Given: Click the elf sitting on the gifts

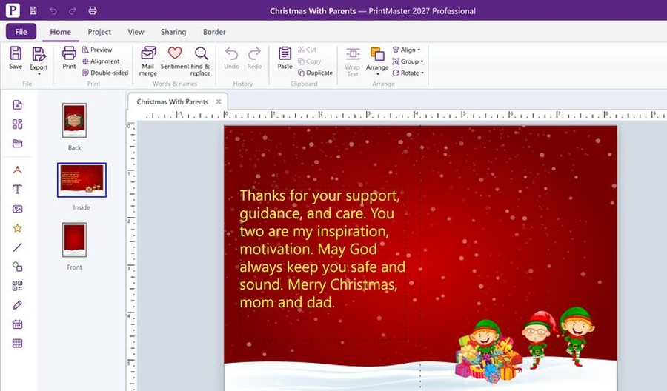Looking at the screenshot, I should tap(485, 338).
